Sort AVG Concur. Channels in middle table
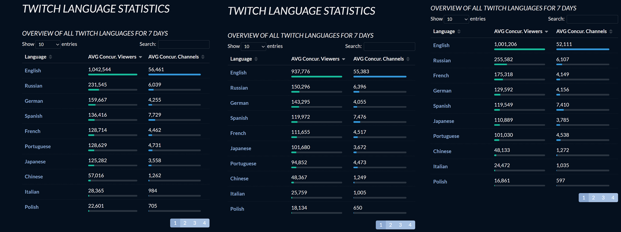This screenshot has height=232, width=621. (382, 59)
